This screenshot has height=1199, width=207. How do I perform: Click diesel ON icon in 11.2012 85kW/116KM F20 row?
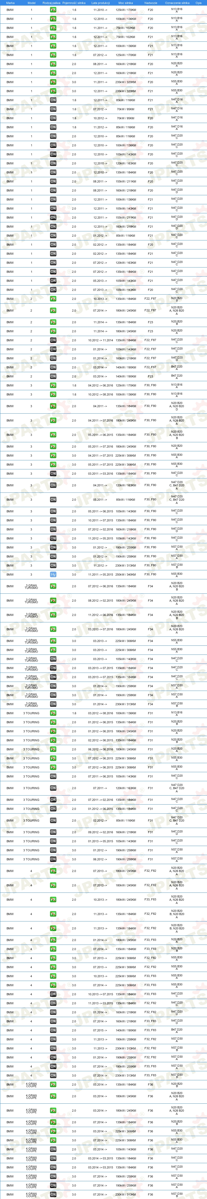(53, 127)
